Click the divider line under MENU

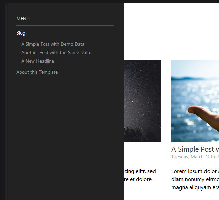coord(65,26)
